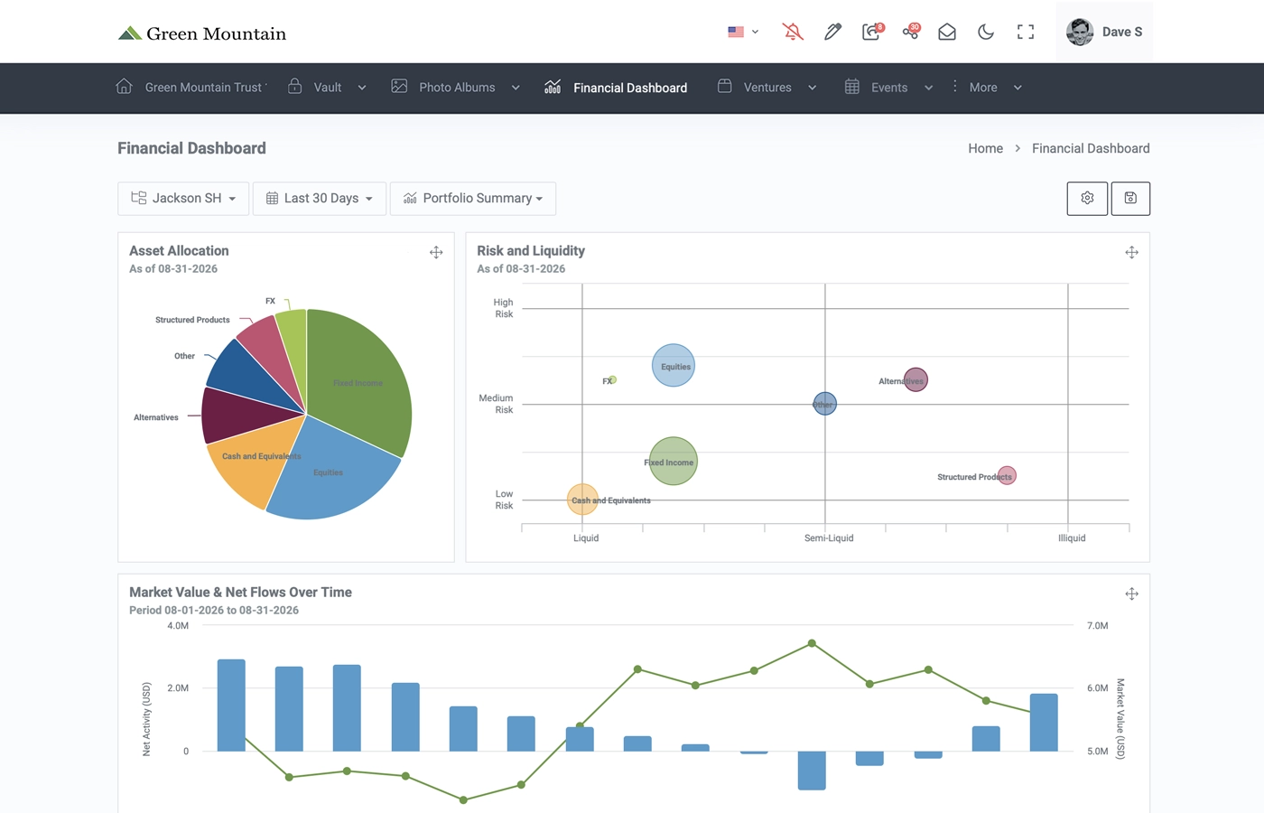Go to Home via breadcrumb
This screenshot has height=813, width=1264.
[x=985, y=148]
